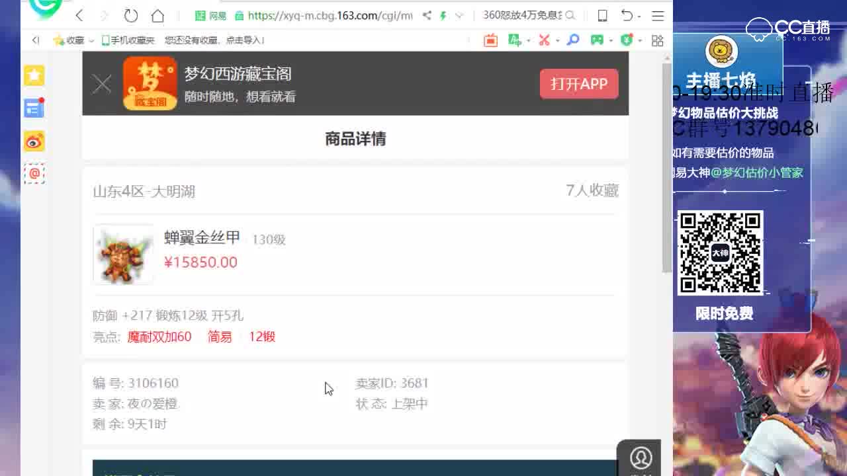Open the screenshot tool dropdown arrow

(x=557, y=41)
